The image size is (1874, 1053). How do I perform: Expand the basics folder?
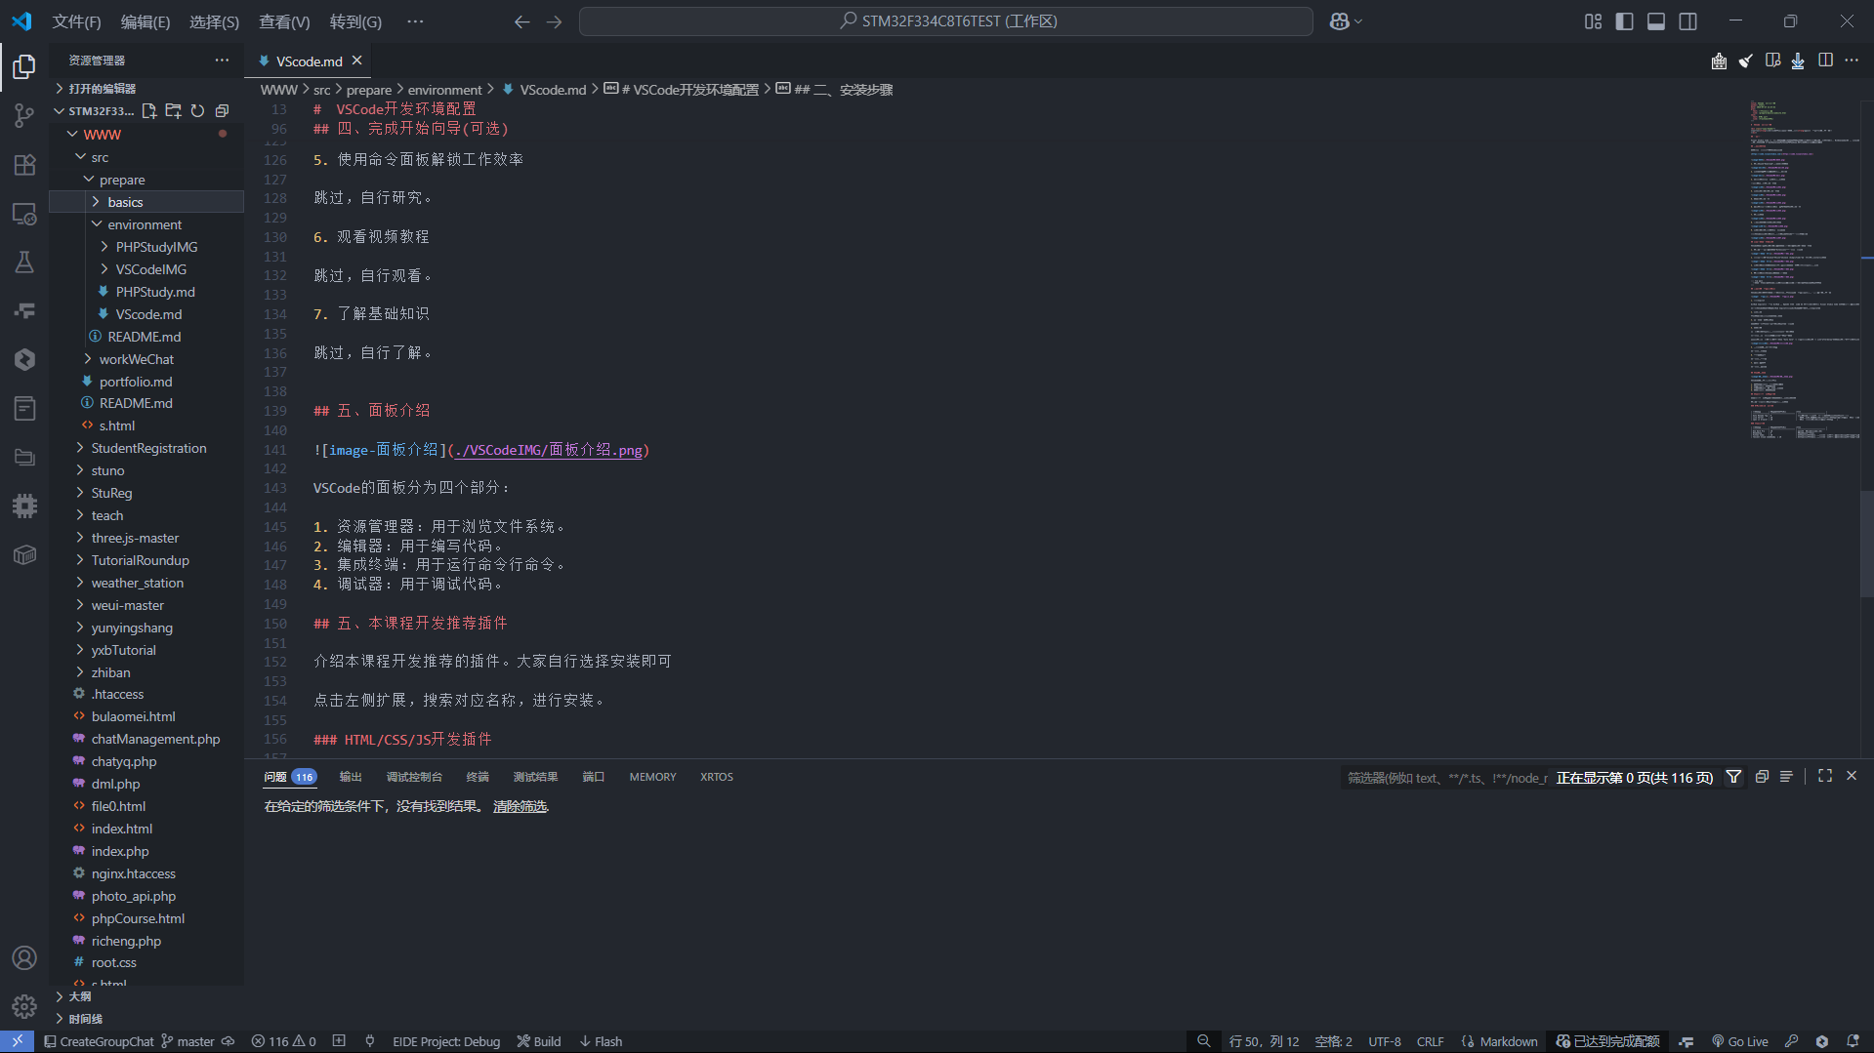(125, 202)
